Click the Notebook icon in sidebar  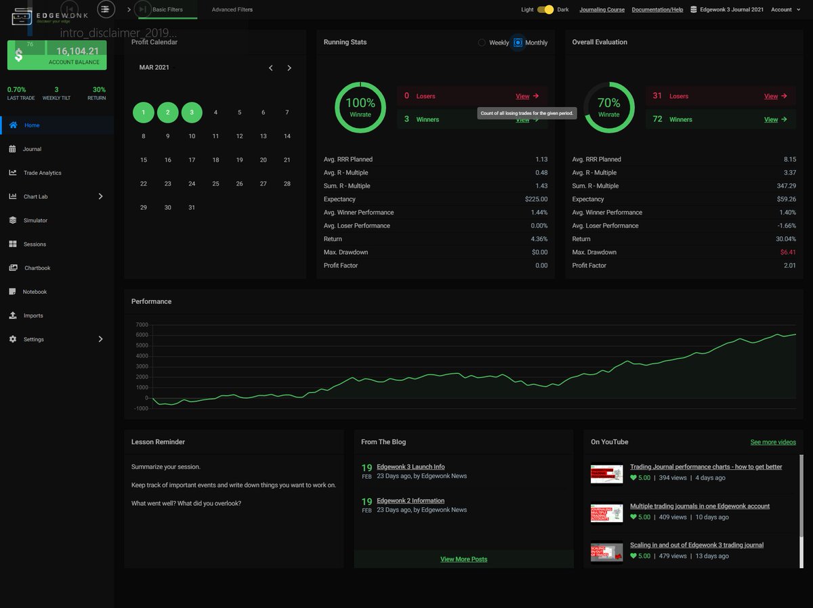[x=13, y=292]
